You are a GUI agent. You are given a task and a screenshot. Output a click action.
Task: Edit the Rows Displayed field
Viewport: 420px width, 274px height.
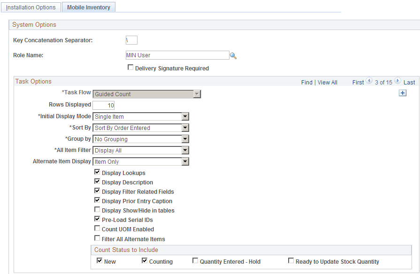(x=103, y=105)
